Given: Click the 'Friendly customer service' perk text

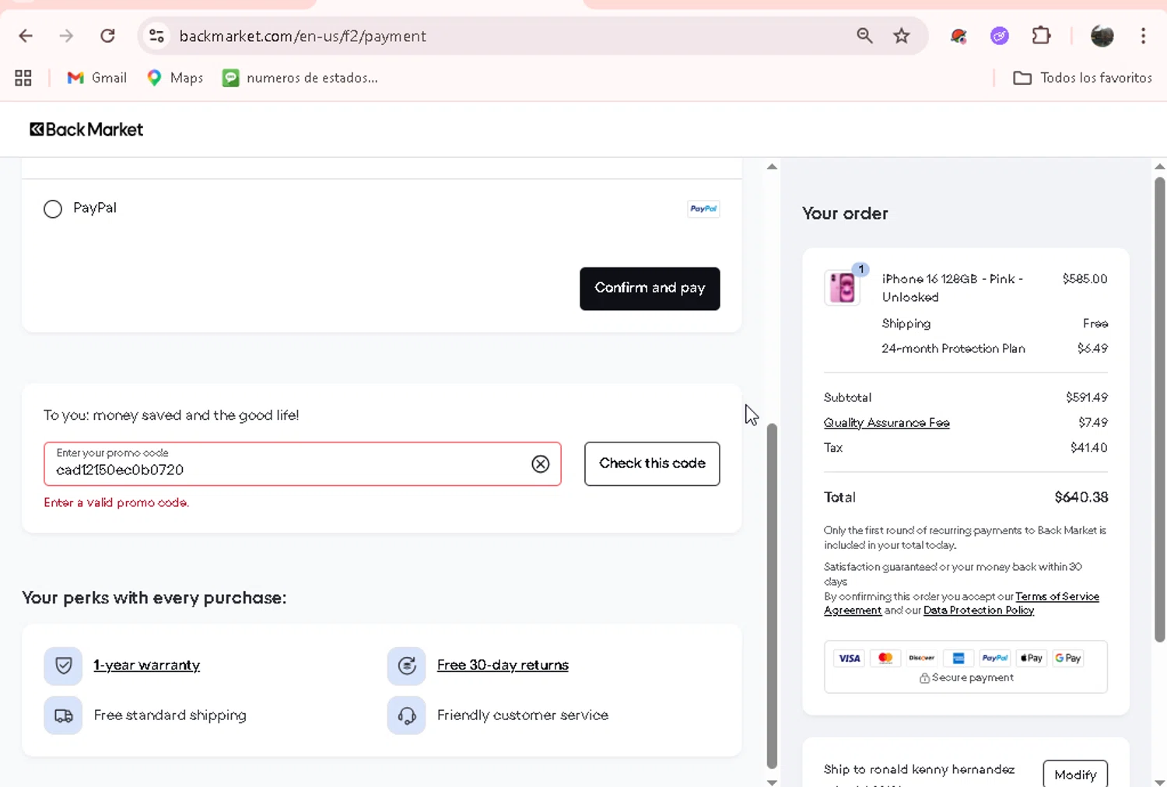Looking at the screenshot, I should [x=523, y=715].
